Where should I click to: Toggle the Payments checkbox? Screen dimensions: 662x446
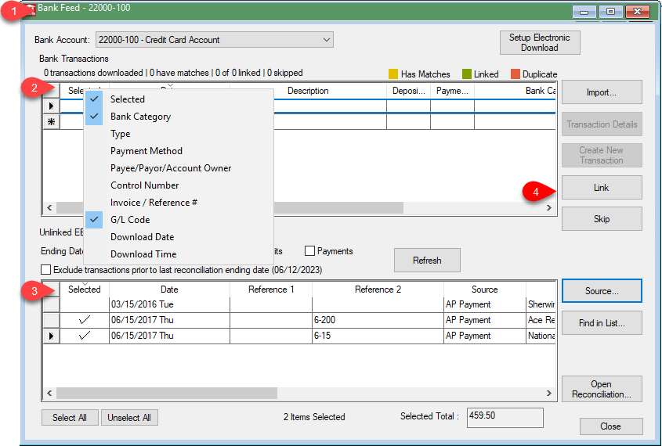coord(309,251)
